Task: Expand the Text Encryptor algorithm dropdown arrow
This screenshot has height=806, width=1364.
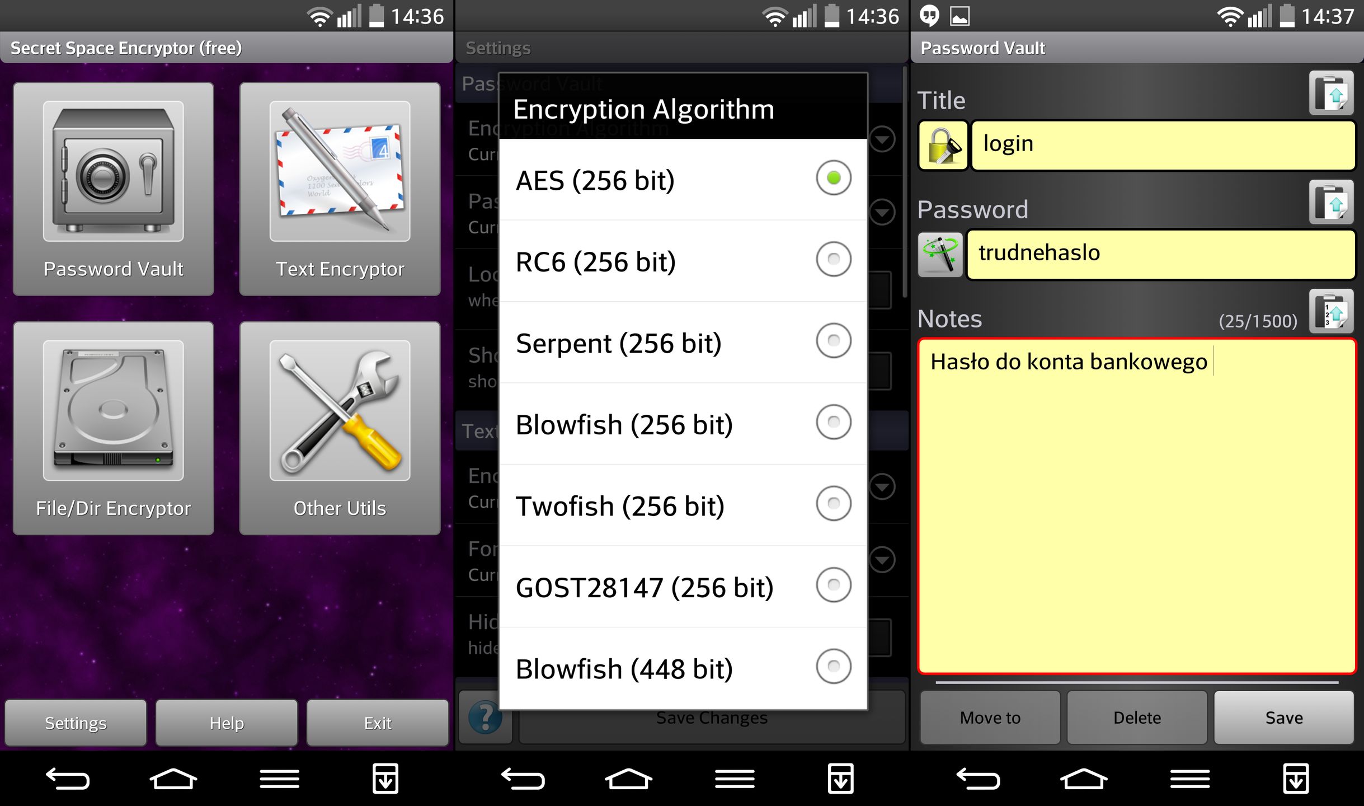Action: tap(882, 486)
